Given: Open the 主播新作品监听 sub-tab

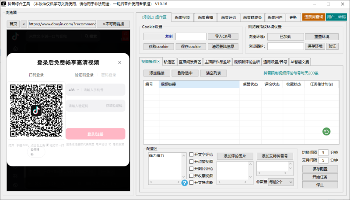Looking at the screenshot, I should click(217, 62).
